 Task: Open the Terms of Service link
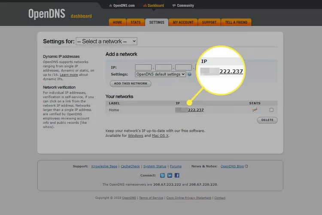(151, 198)
